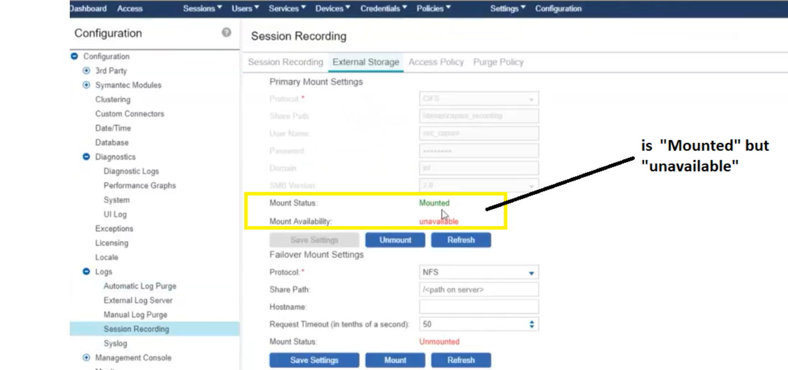788x370 pixels.
Task: Expand the 3rd Party tree node
Action: click(86, 71)
